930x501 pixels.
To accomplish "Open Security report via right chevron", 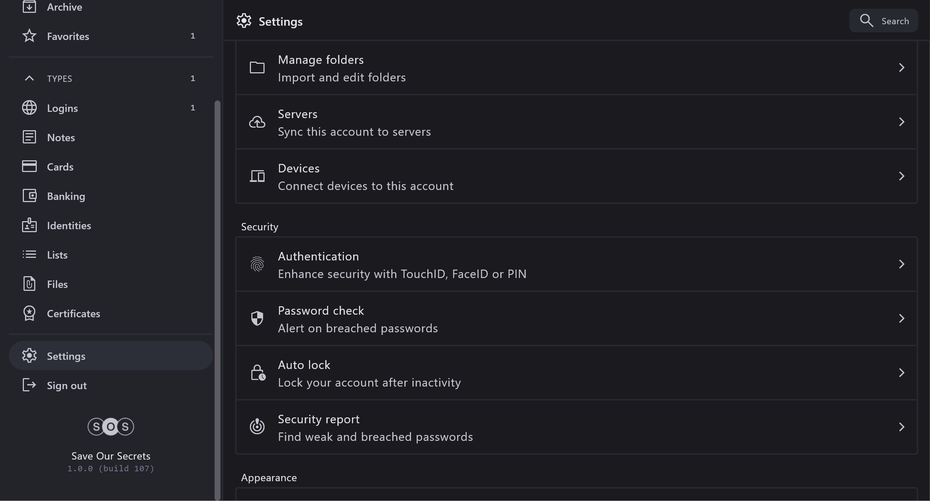I will (x=901, y=427).
